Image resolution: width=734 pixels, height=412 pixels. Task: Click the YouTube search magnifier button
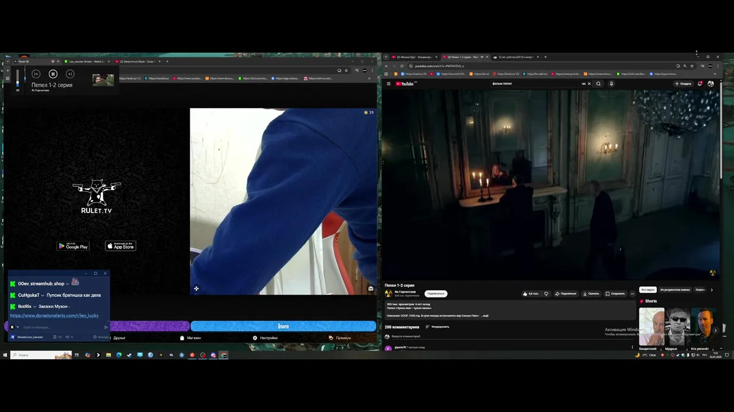[598, 84]
